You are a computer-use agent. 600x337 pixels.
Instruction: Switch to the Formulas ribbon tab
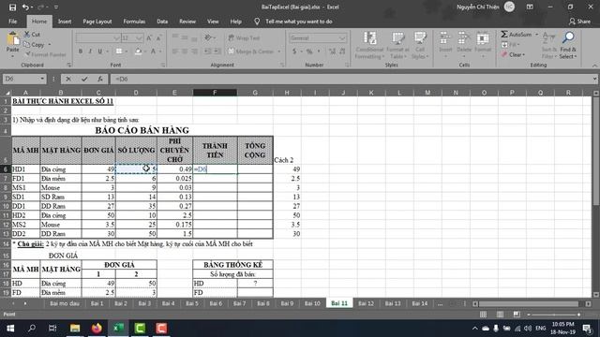click(x=134, y=22)
